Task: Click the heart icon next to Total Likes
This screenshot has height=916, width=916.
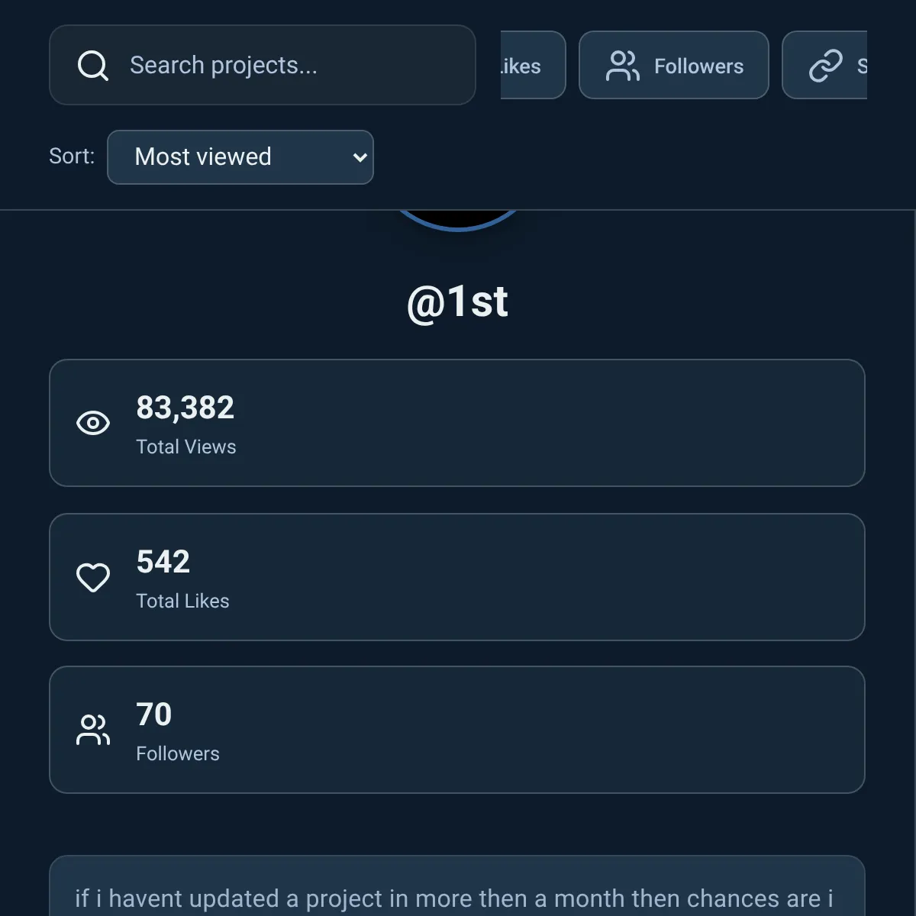Action: pyautogui.click(x=93, y=577)
